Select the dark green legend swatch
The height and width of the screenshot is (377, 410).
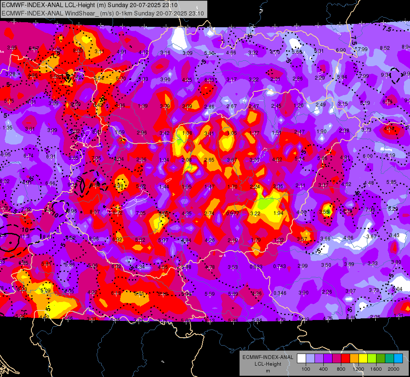pos(381,359)
